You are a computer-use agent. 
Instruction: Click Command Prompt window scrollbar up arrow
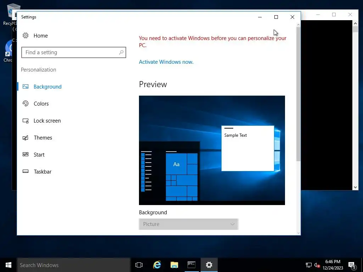tap(355, 23)
